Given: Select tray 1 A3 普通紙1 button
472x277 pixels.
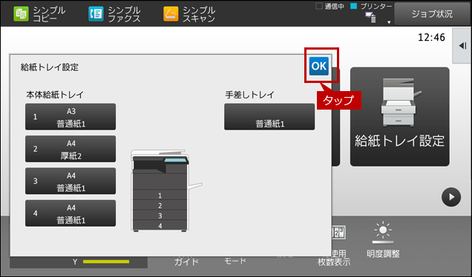Looking at the screenshot, I should coord(71,117).
